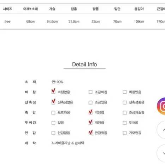The height and width of the screenshot is (165, 165).
Task: Click the scroll-to-bottom arrow button
Action: click(x=161, y=153)
